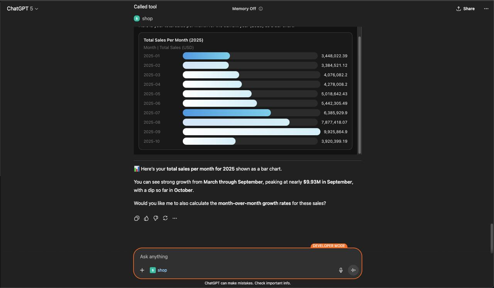Open more actions below the response
Viewport: 494px width, 288px height.
coord(175,218)
